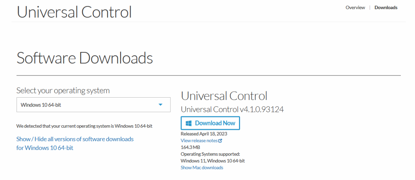Click the 164.3 MB file size
Viewport: 415px width, 180px height.
[x=191, y=147]
